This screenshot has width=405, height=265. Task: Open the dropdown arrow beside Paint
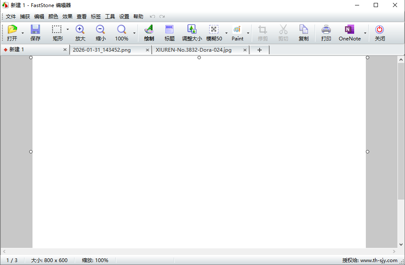tap(248, 33)
